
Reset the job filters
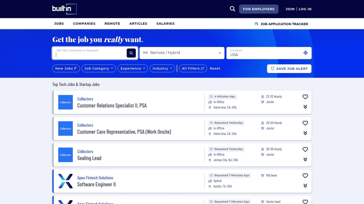pyautogui.click(x=215, y=68)
